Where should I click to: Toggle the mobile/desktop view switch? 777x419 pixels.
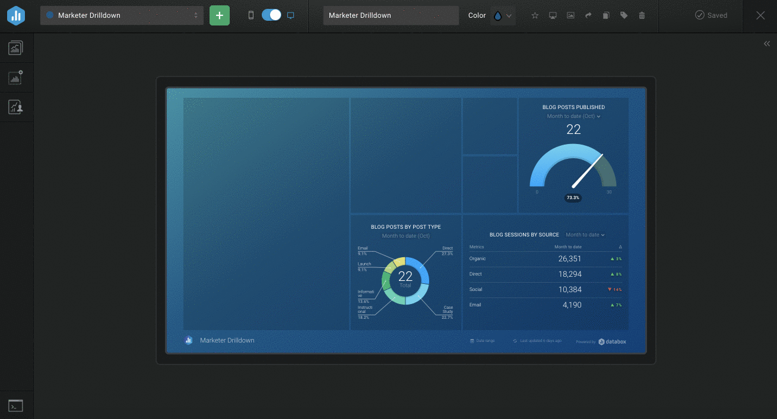pos(271,15)
